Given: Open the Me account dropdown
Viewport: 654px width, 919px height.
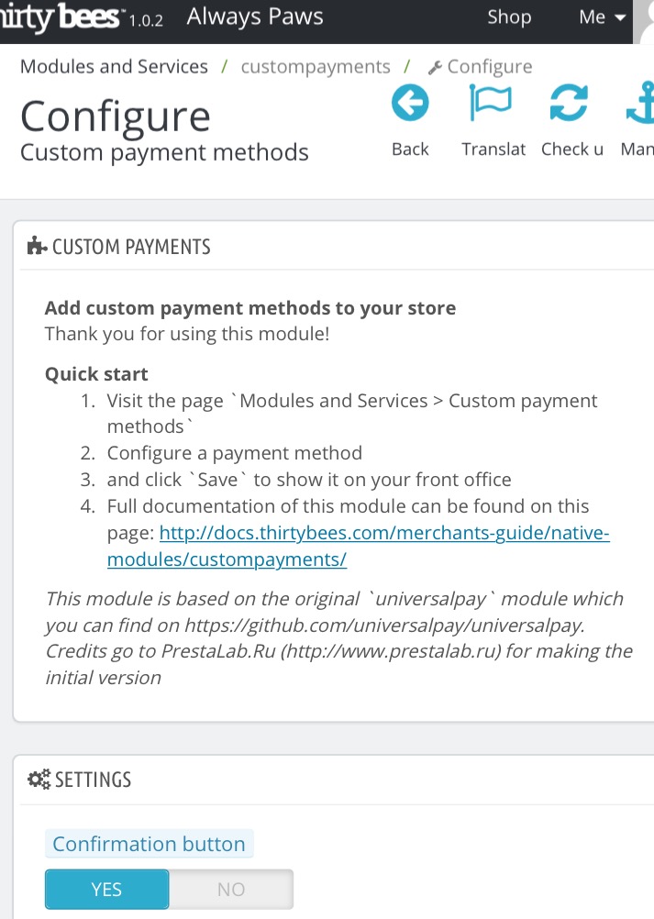Looking at the screenshot, I should [603, 17].
